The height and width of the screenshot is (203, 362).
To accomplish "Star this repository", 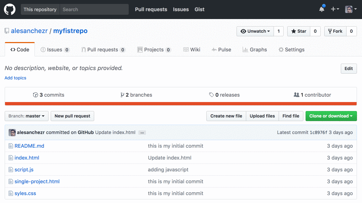I will click(x=299, y=31).
